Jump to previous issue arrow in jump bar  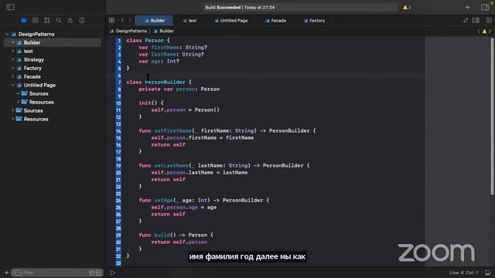(479, 31)
